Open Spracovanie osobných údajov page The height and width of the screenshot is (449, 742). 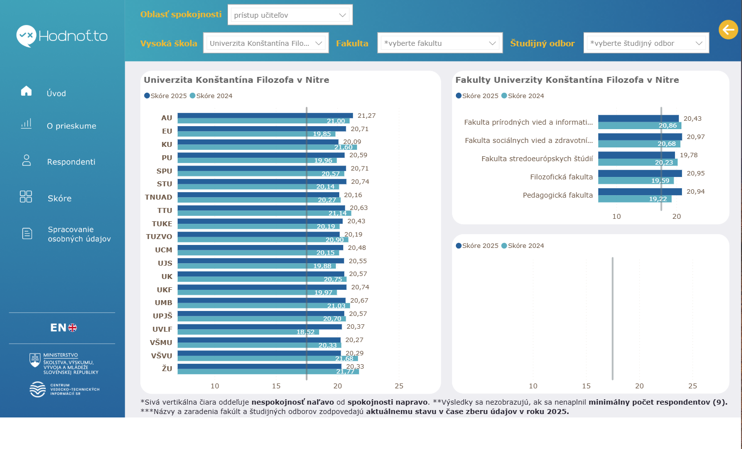click(79, 234)
